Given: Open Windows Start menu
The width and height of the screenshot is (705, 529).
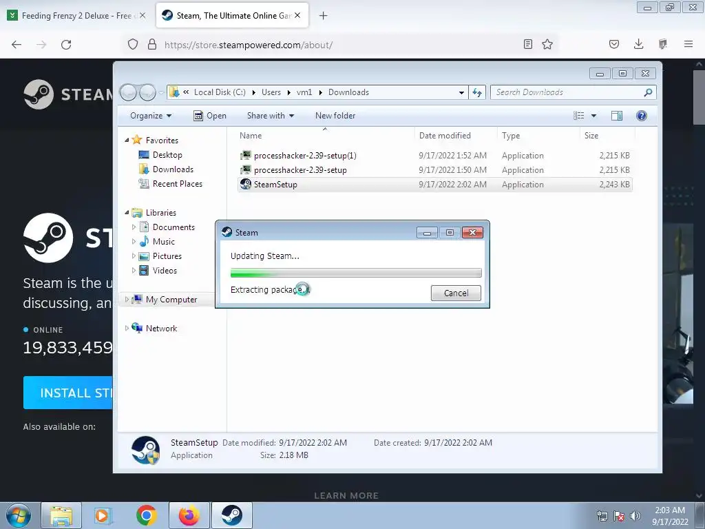Looking at the screenshot, I should (x=19, y=515).
